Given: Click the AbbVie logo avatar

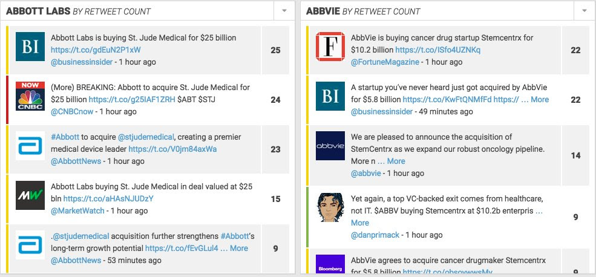Looking at the screenshot, I should (330, 146).
